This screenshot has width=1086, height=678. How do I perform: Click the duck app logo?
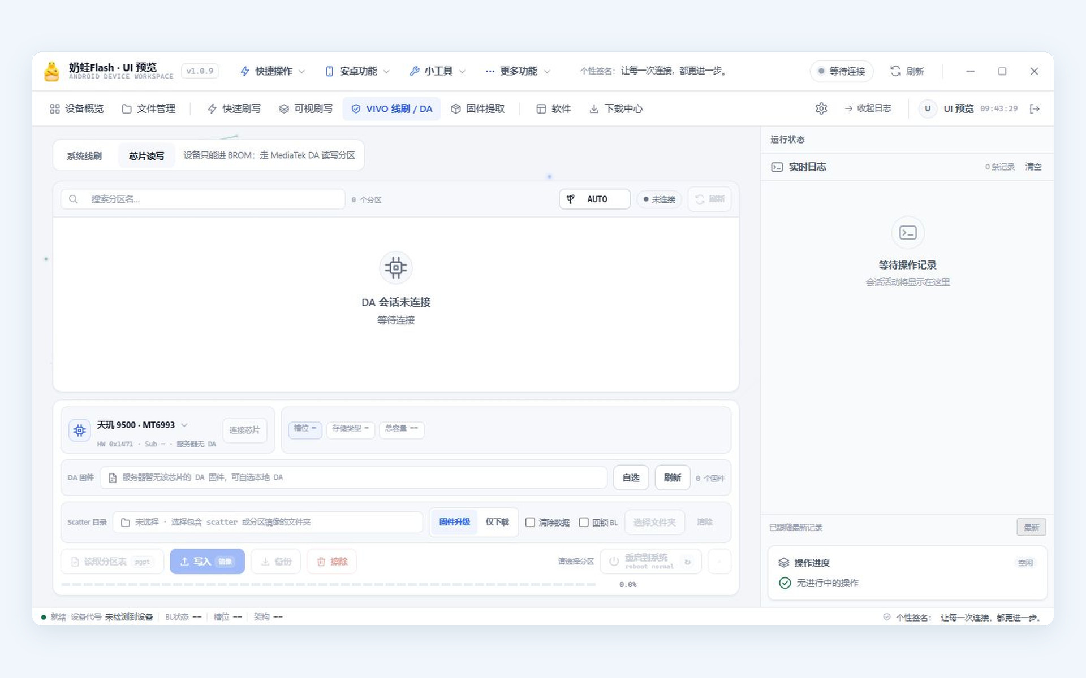(x=51, y=71)
